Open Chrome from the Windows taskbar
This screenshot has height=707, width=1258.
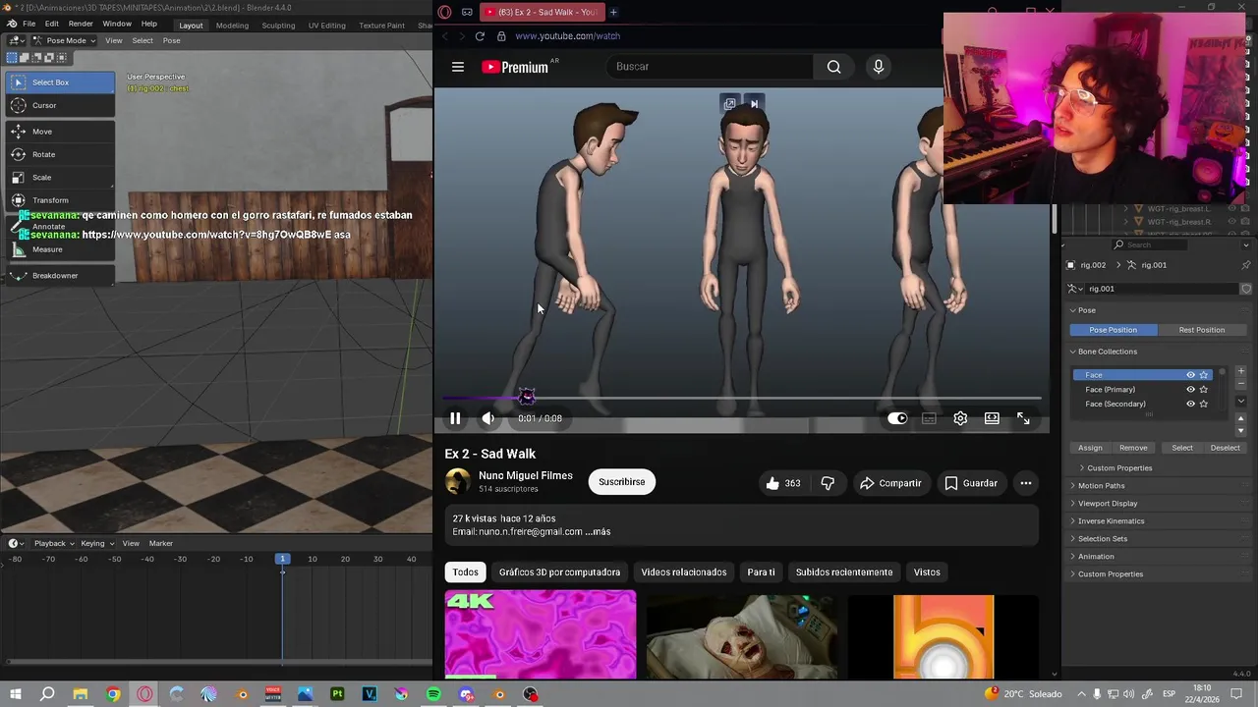tap(113, 694)
